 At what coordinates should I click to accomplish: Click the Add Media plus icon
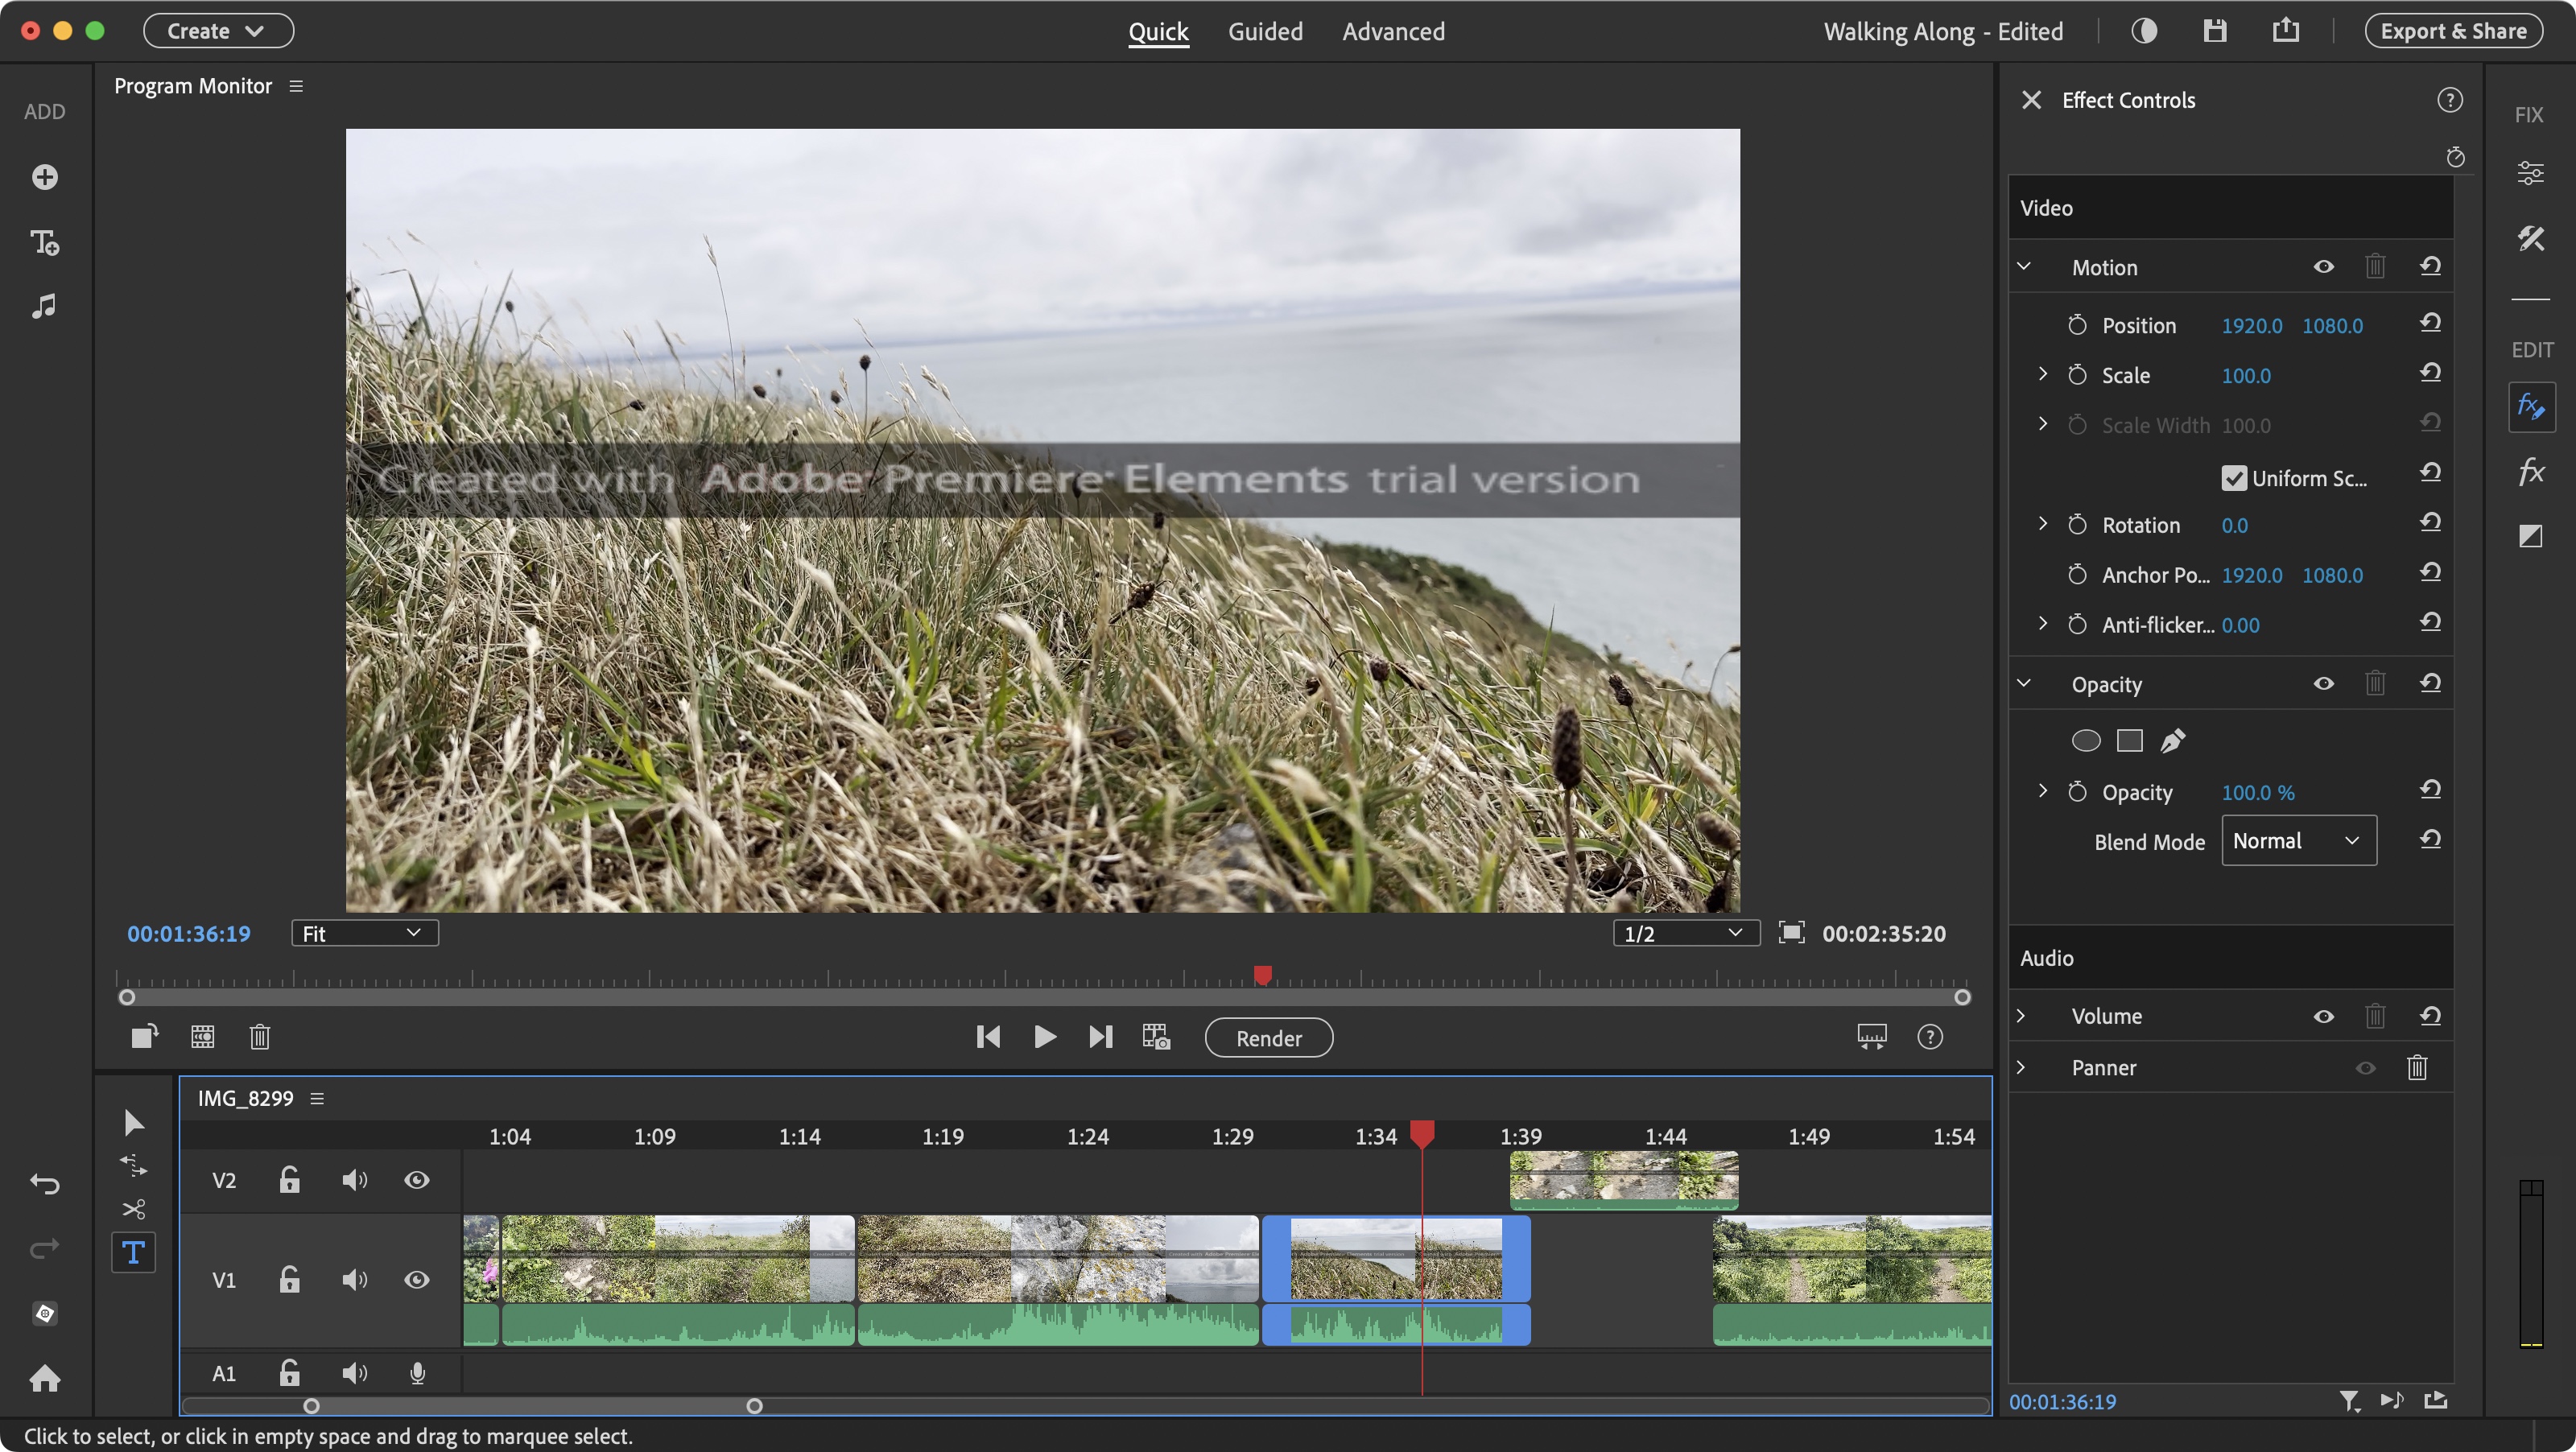click(44, 177)
